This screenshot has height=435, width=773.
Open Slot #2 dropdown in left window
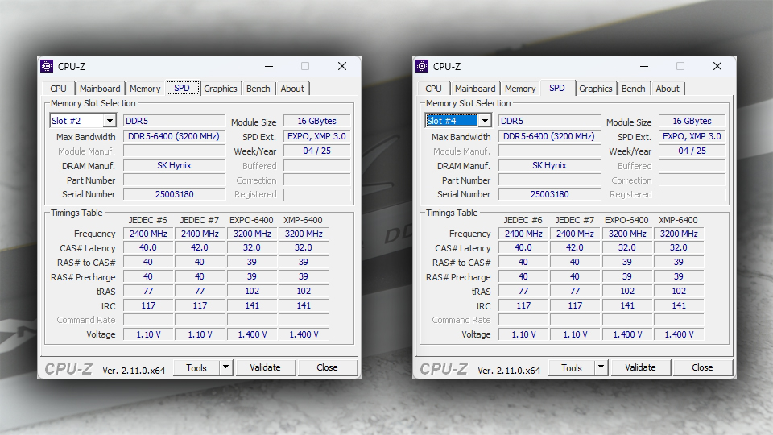pos(110,121)
